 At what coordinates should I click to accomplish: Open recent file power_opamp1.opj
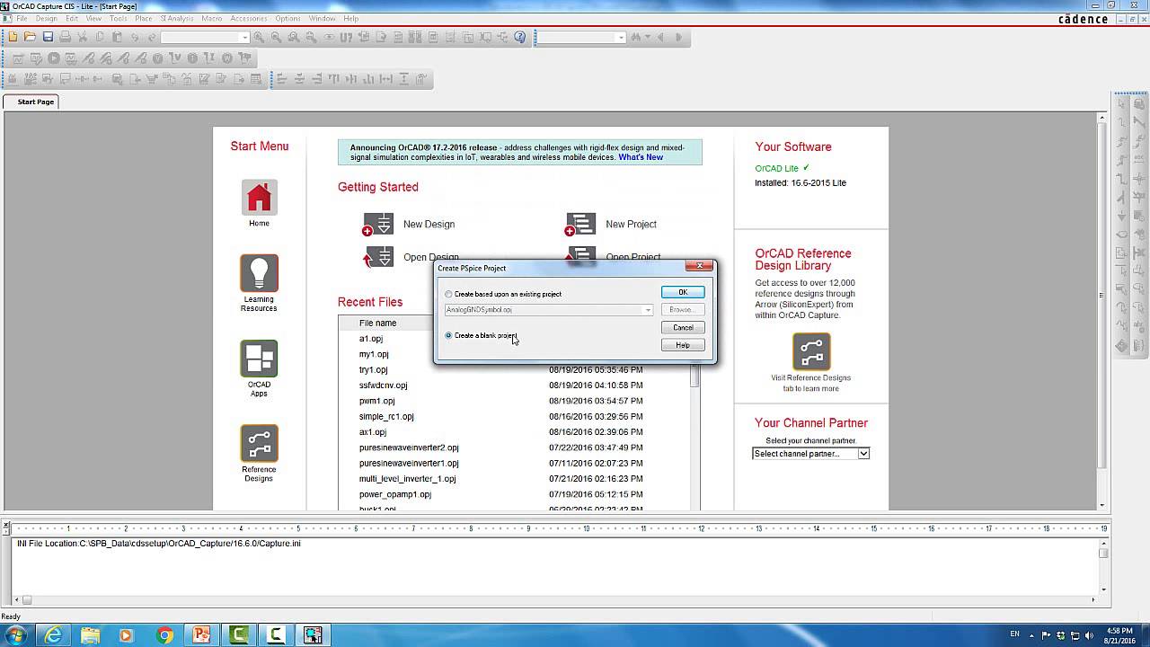click(x=395, y=494)
